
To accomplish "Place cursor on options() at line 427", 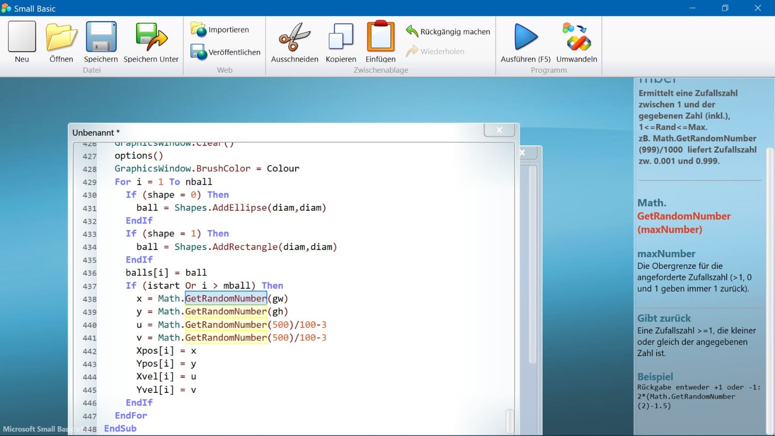I will point(139,156).
